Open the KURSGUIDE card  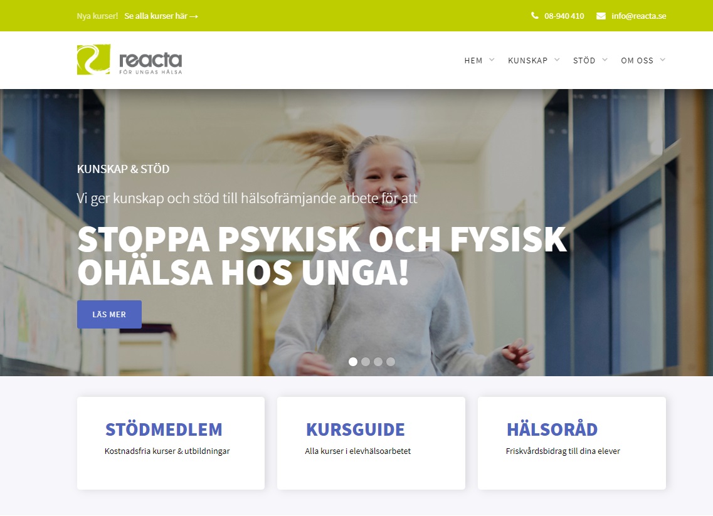[371, 443]
